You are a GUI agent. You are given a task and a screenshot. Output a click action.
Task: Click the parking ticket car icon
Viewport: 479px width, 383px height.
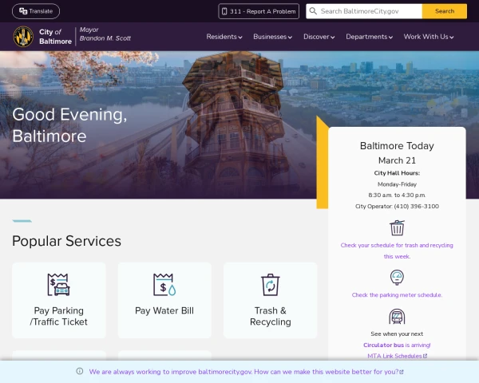(x=58, y=285)
